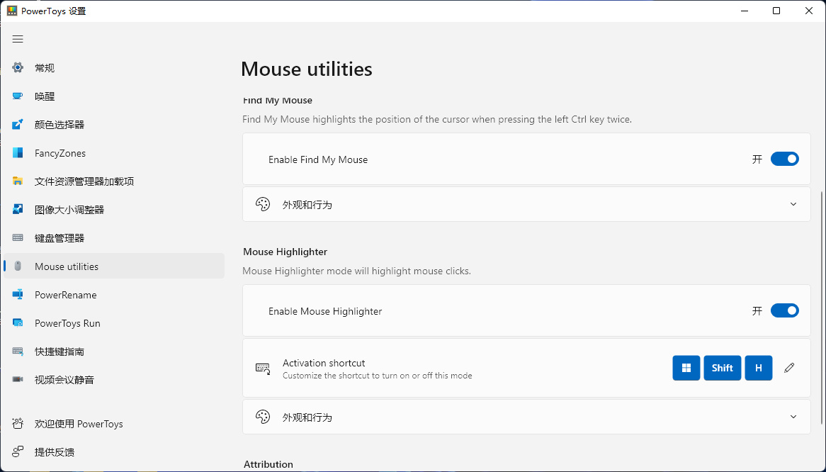Open the PowerRename settings page
The height and width of the screenshot is (472, 826).
[65, 295]
